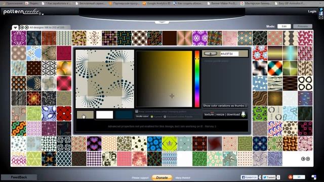Open the Яндекс bookmark
This screenshot has height=182, width=324.
31,4
